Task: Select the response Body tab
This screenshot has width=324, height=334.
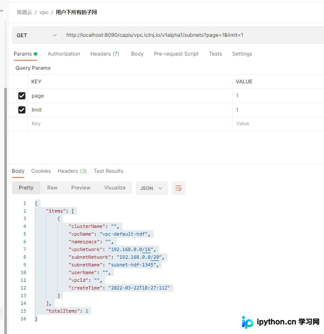Action: click(18, 171)
